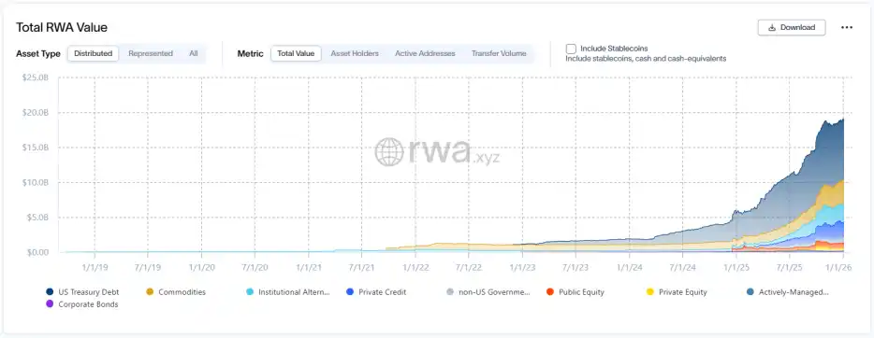Click the rwa.xyz globe watermark logo
Screen dimensions: 874x338
(x=388, y=152)
